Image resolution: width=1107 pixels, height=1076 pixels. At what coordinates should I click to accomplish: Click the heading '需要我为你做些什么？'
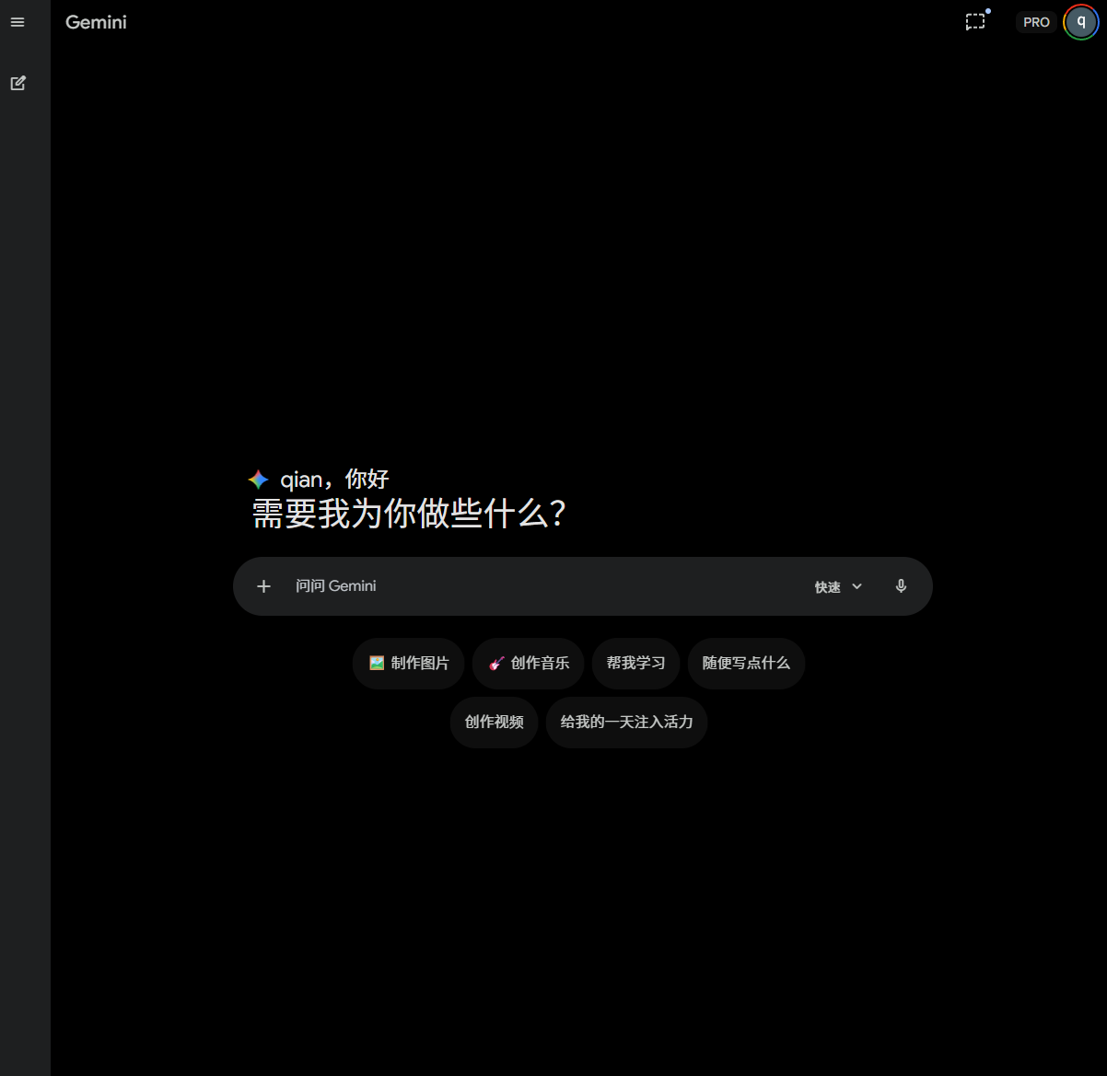408,514
